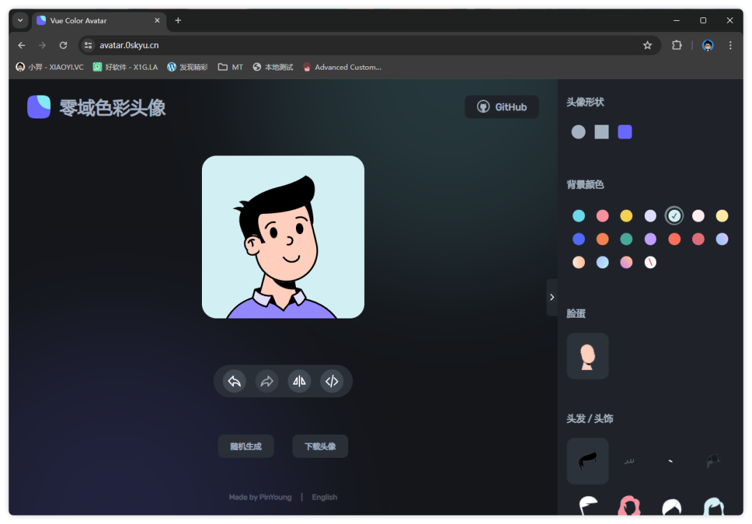Click the undo arrow button
The width and height of the screenshot is (752, 524).
235,381
